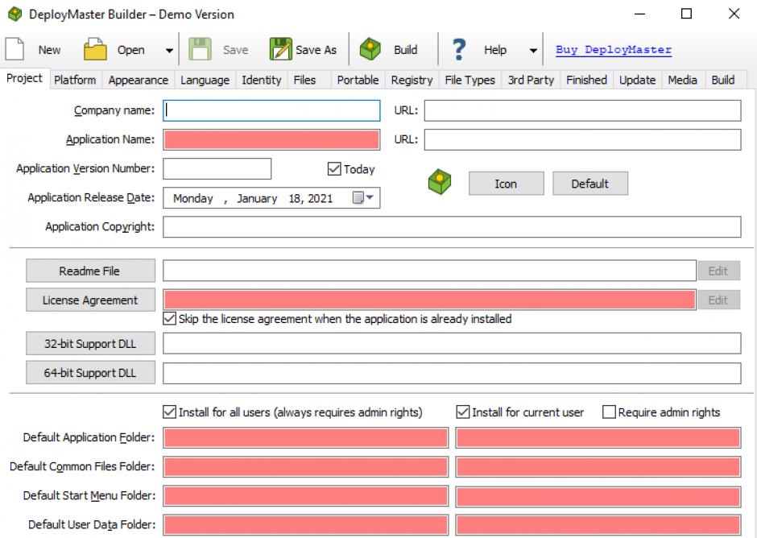Switch to the Platform tab
The width and height of the screenshot is (757, 538).
coord(75,80)
